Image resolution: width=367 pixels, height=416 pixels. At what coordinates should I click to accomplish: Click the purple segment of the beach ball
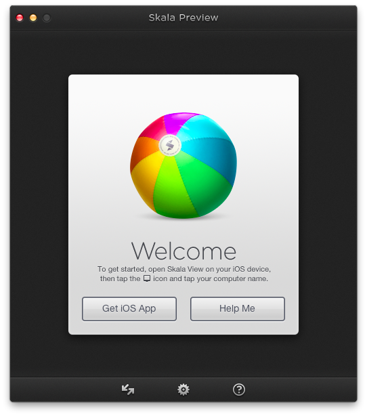point(177,123)
